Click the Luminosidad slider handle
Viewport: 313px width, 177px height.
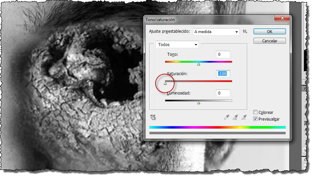(x=198, y=103)
